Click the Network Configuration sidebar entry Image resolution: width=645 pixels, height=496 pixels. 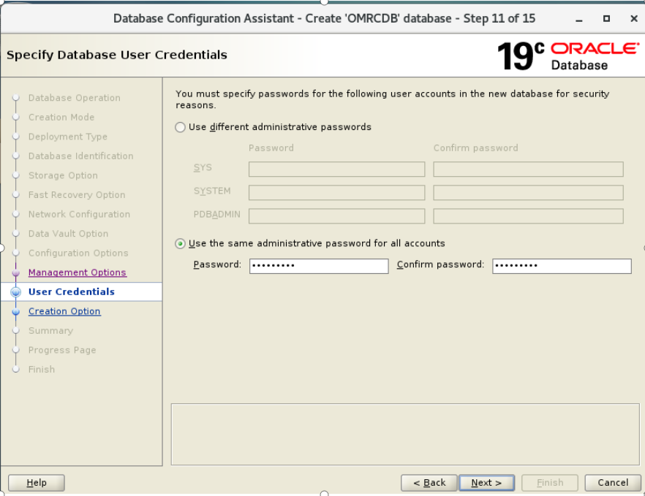point(79,214)
